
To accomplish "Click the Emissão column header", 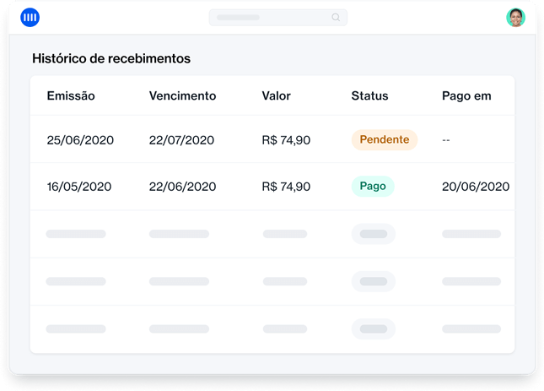I will pyautogui.click(x=71, y=96).
